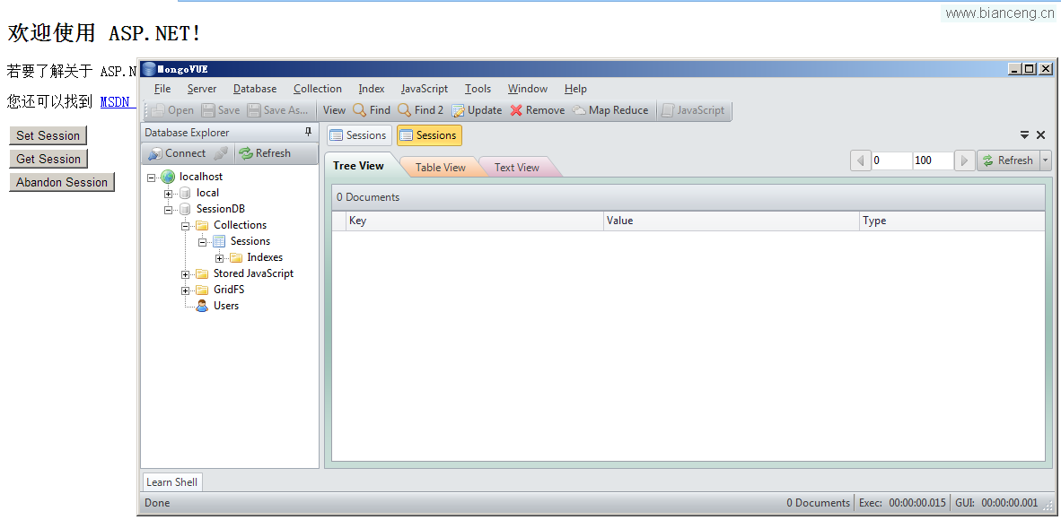The width and height of the screenshot is (1061, 520).
Task: Expand the Stored JavaScript node
Action: point(185,274)
